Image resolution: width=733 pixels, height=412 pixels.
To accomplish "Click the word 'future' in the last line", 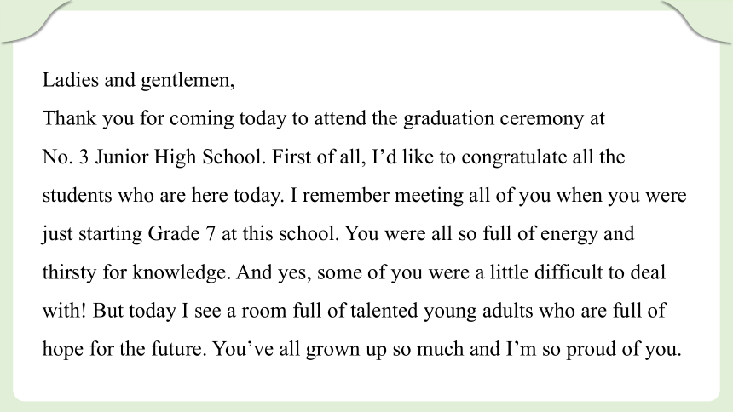I will pos(178,349).
